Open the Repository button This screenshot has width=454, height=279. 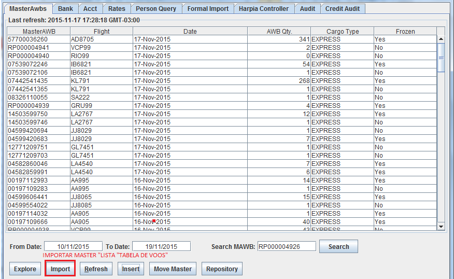point(222,269)
